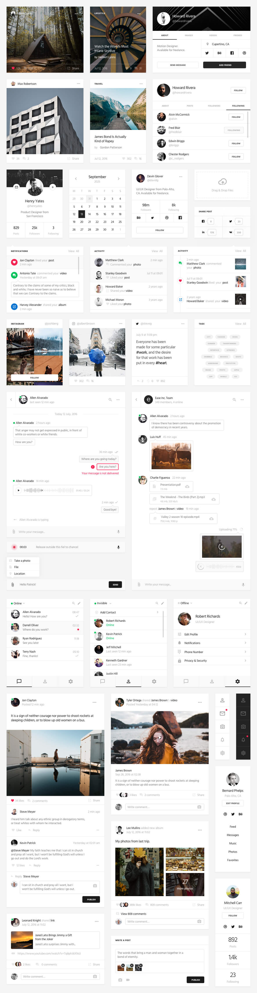Click the mail icon on Henry Yates card
The height and width of the screenshot is (993, 257).
coord(16,187)
